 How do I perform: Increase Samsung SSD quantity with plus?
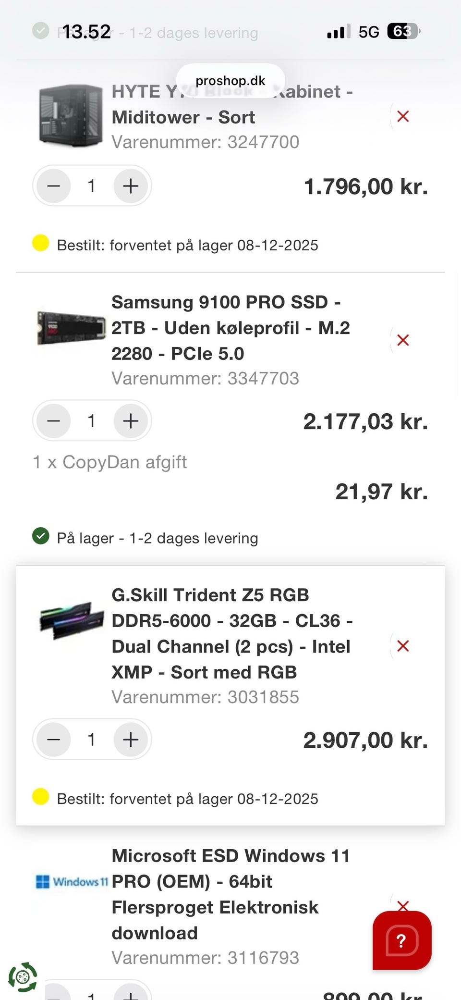tap(131, 421)
